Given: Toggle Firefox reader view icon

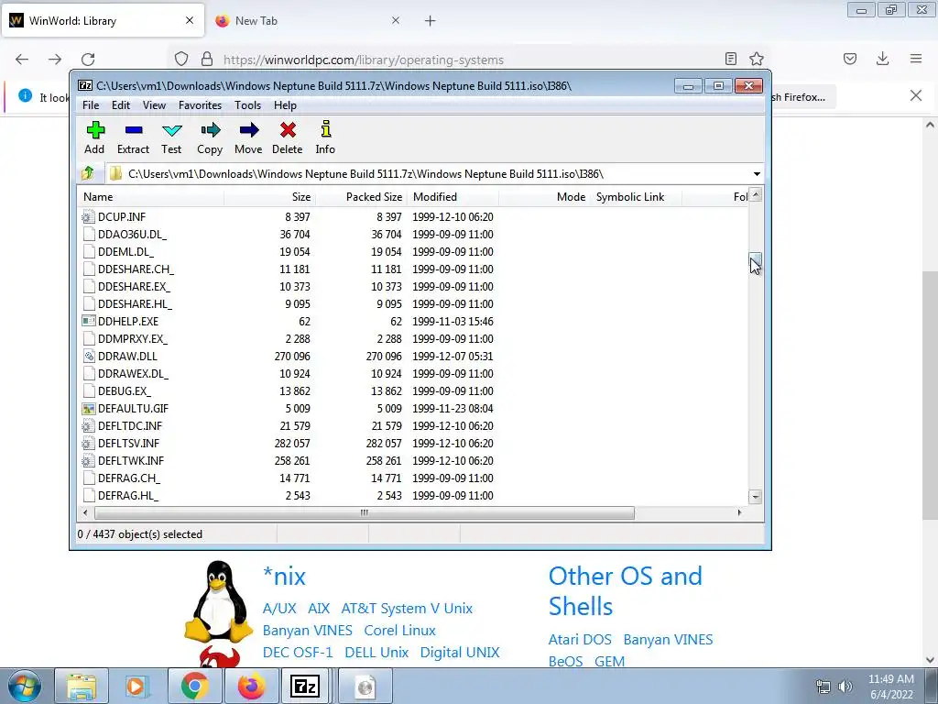Looking at the screenshot, I should [730, 59].
